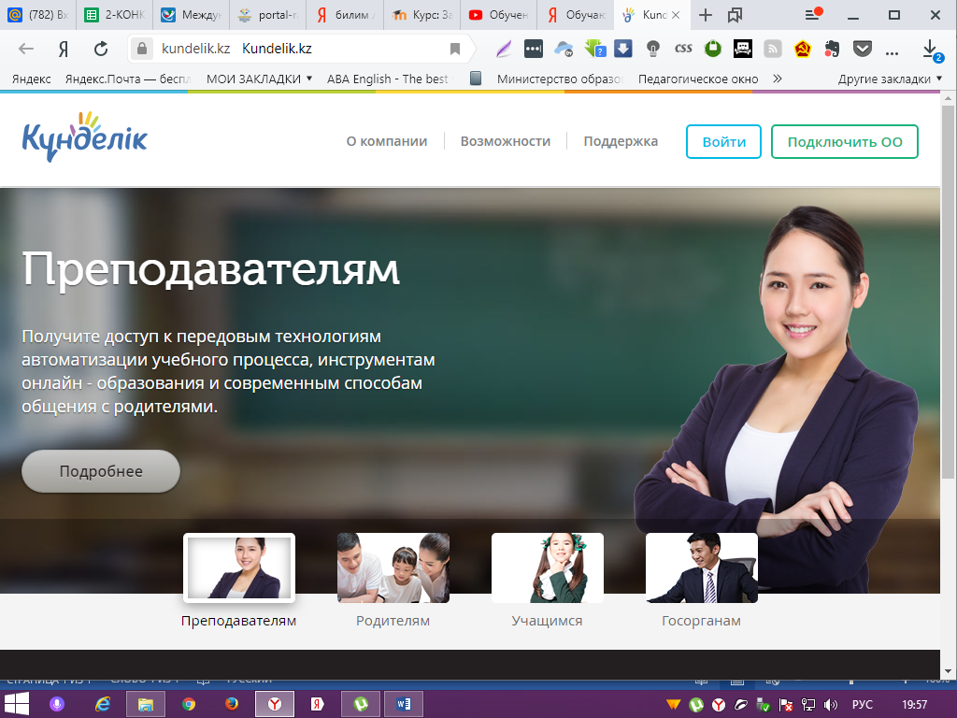Image resolution: width=957 pixels, height=718 pixels.
Task: Open the hammer and sickle extension
Action: click(802, 49)
